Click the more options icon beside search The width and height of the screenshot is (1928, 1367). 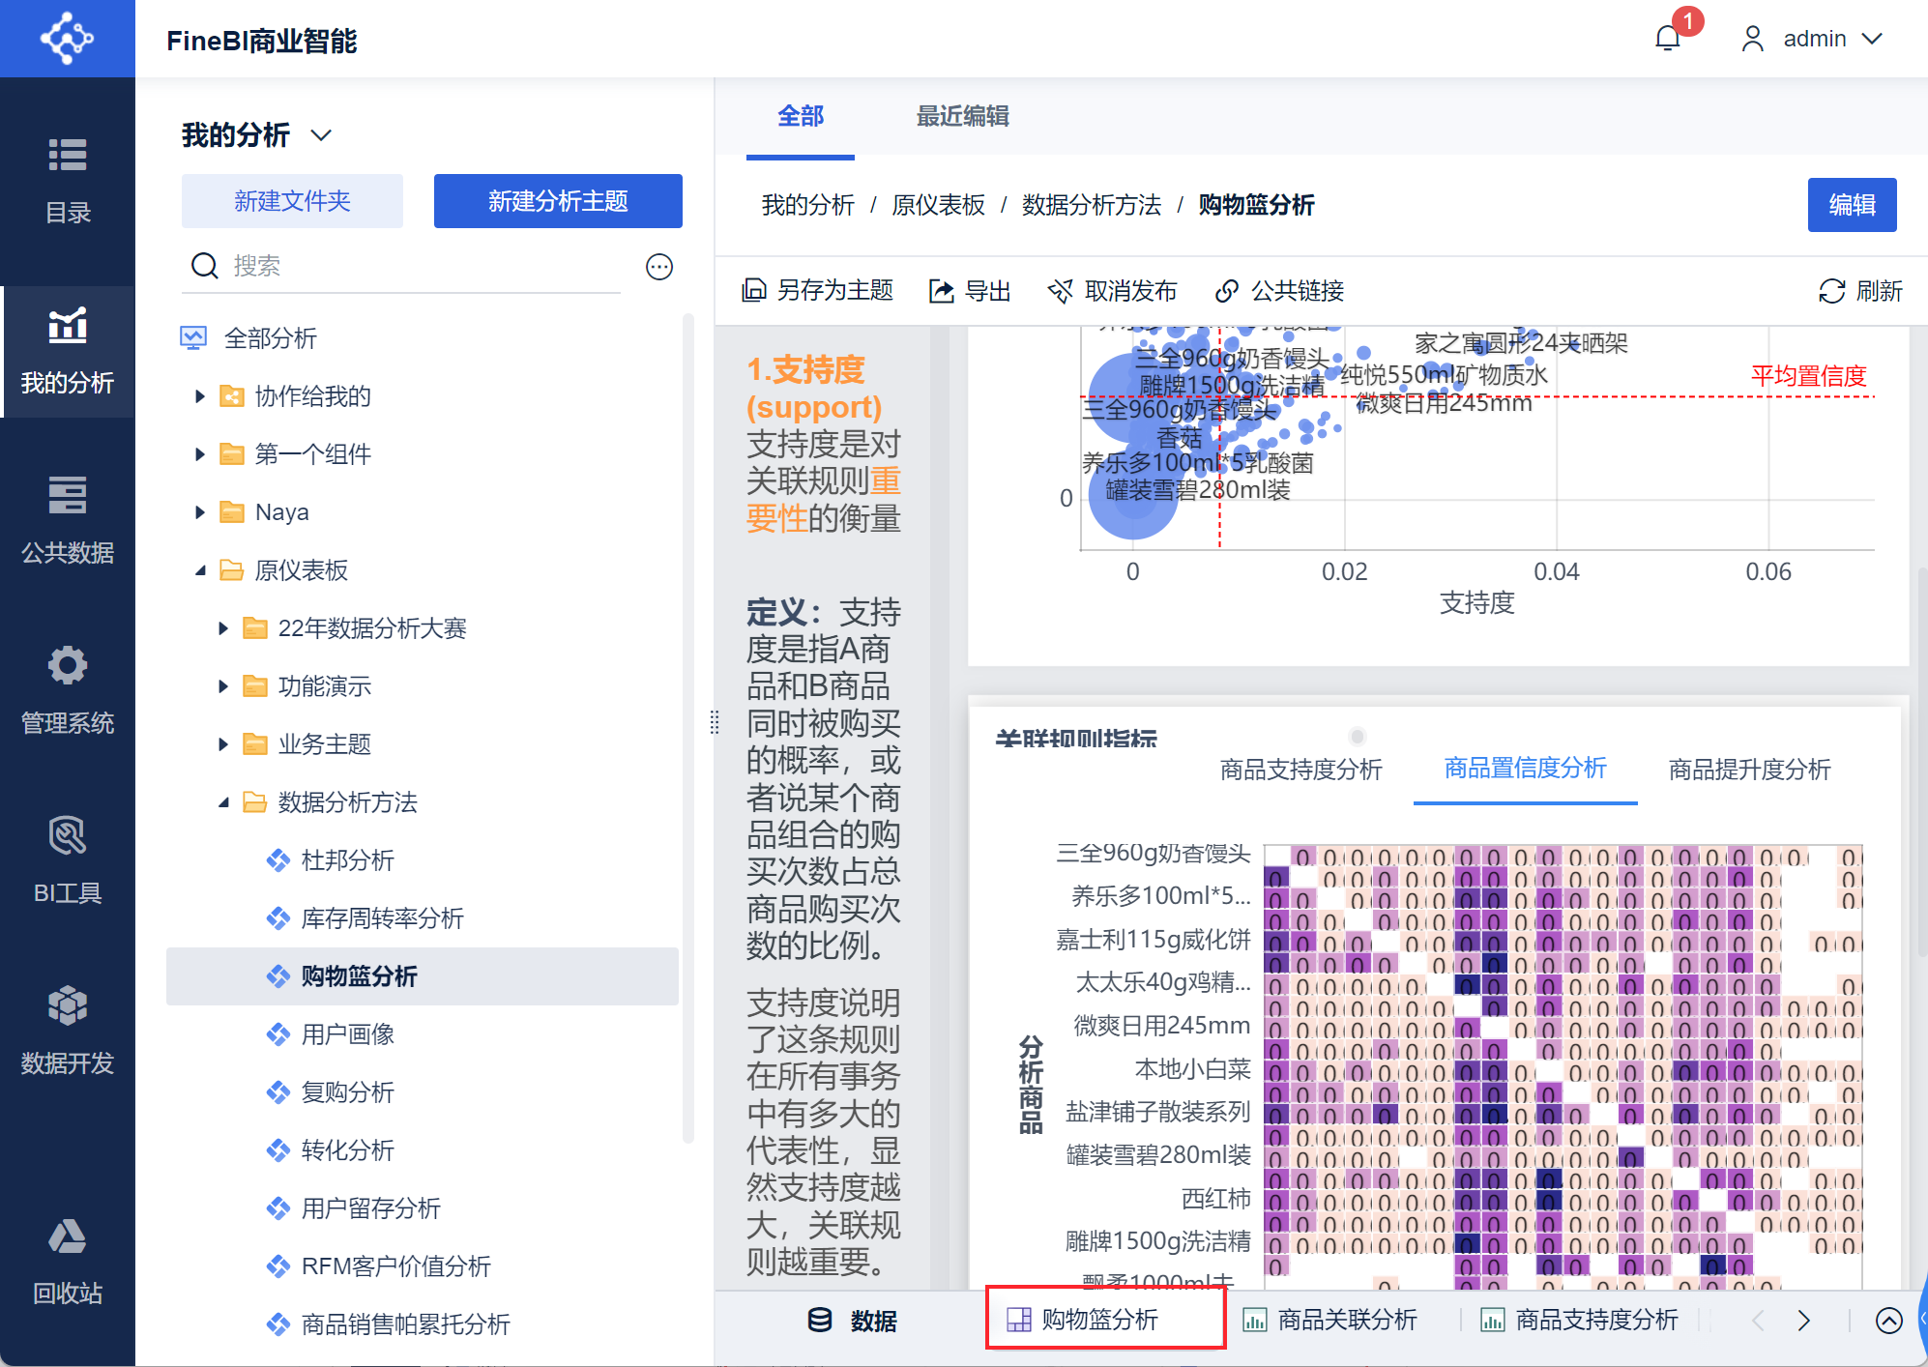pyautogui.click(x=659, y=267)
